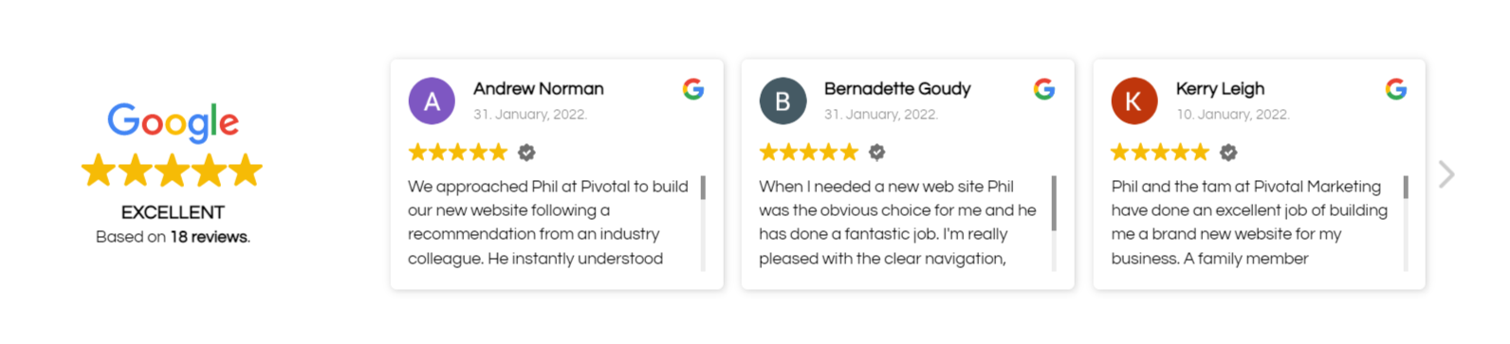Click Google icon on Kerry Leigh's review
Screen dimensions: 1510x344
pyautogui.click(x=1396, y=89)
